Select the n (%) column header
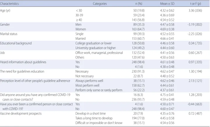Screen dimensions: 210x127 (139, 3)
